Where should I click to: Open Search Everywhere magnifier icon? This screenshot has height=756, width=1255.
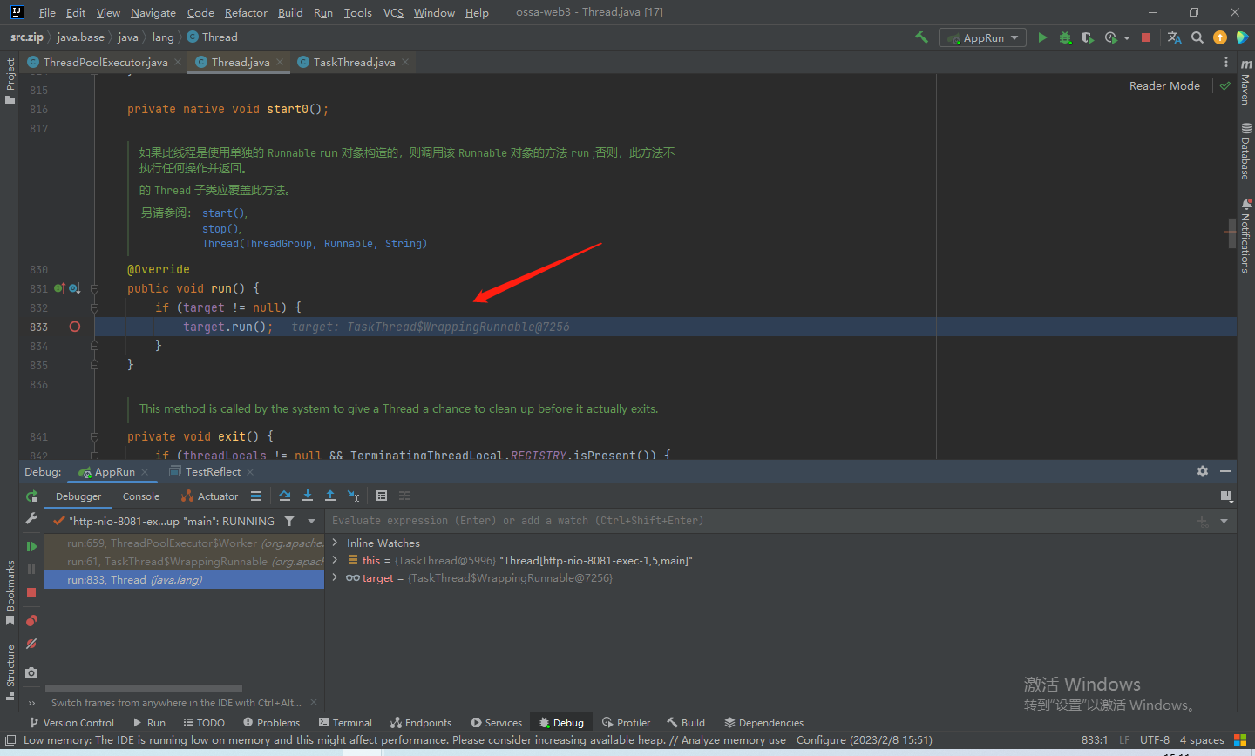(x=1197, y=37)
